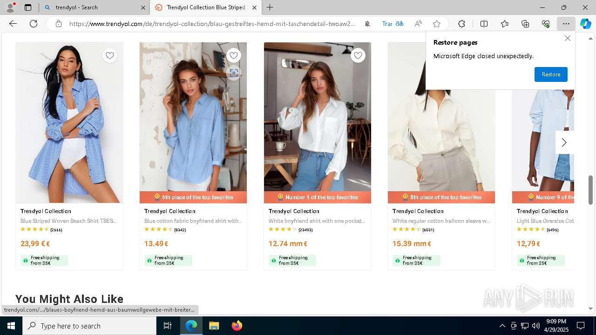
Task: Open notification permission bell icon
Action: coord(367,24)
